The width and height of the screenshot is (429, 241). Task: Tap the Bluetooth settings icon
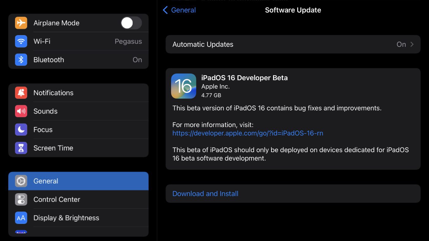coord(21,60)
